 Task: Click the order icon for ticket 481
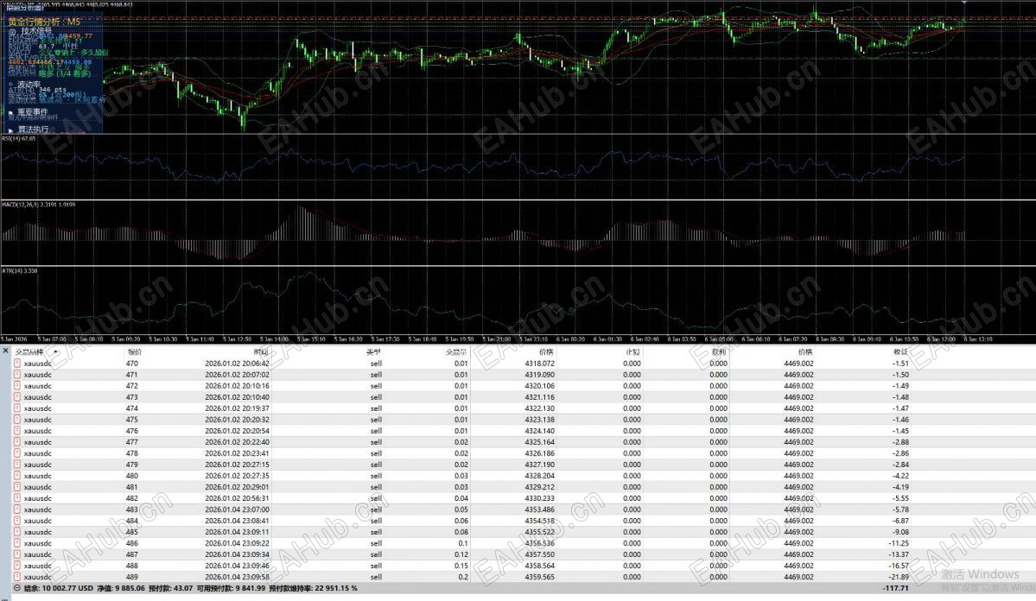click(17, 487)
